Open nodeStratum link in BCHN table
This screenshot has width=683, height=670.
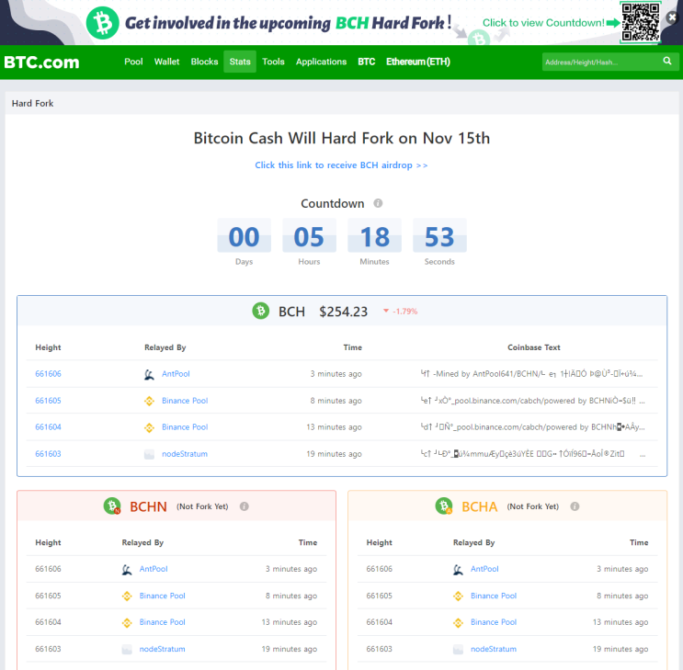pyautogui.click(x=162, y=649)
